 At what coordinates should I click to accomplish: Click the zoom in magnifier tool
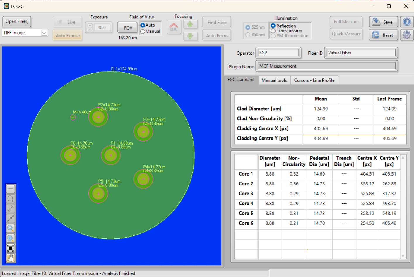[11, 238]
